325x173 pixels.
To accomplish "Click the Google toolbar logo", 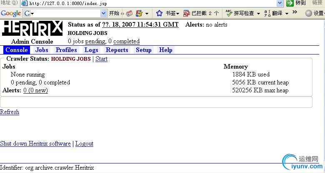I will point(10,13).
